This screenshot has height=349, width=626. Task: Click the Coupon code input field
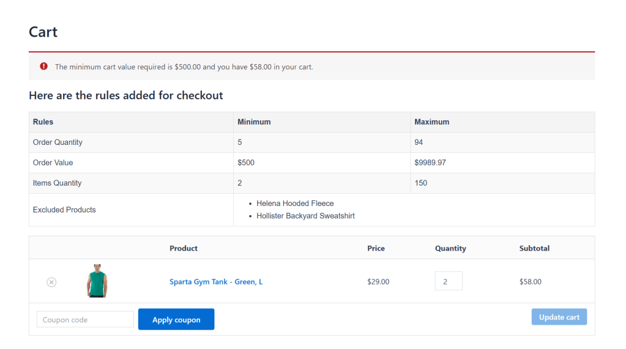[85, 320]
